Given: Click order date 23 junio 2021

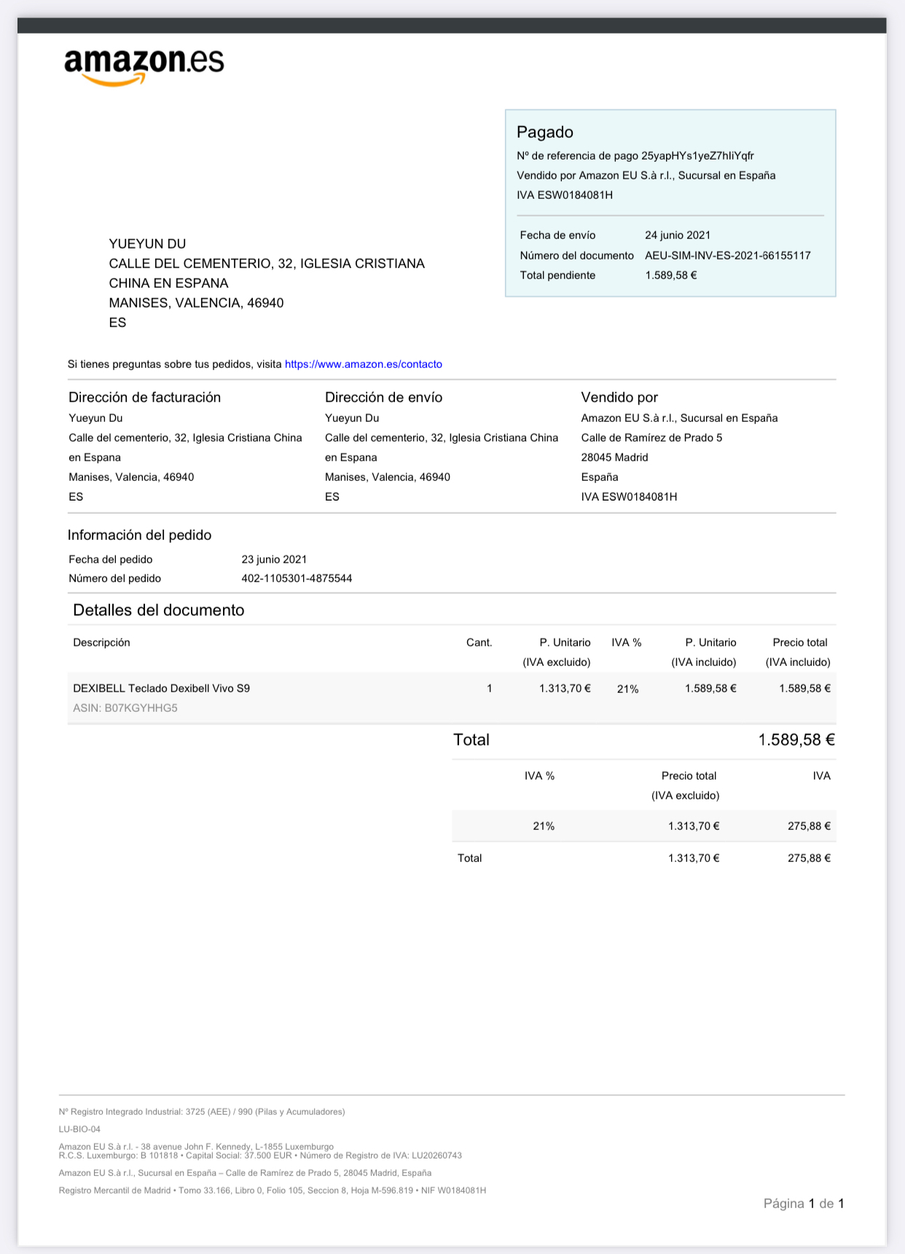Looking at the screenshot, I should click(x=274, y=560).
